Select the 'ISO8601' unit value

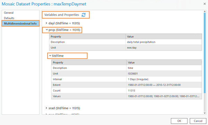click(x=164, y=73)
